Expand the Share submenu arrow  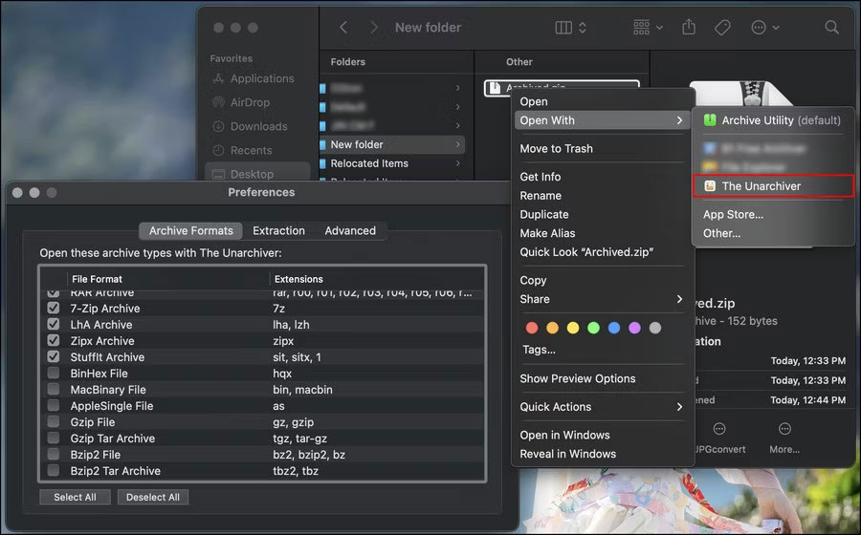680,299
